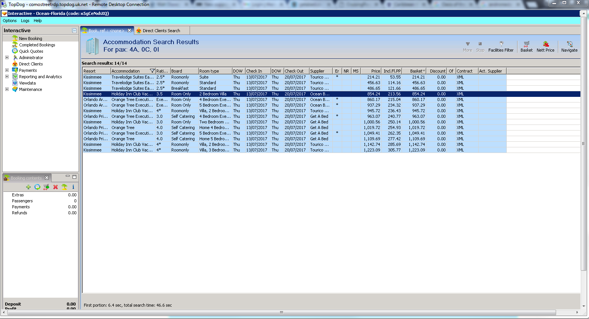Open New Booking in the Interactive tree
The width and height of the screenshot is (589, 319).
click(30, 39)
